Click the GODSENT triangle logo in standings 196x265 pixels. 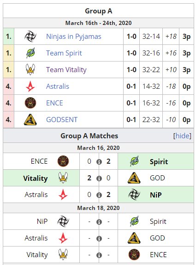(x=30, y=119)
